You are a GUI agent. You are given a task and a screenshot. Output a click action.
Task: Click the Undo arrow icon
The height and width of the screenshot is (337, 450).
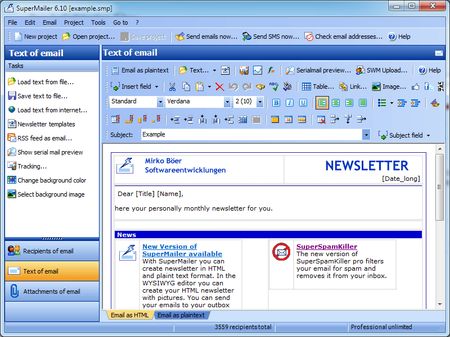[x=233, y=86]
